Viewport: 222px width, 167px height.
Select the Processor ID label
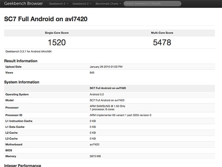[14, 115]
